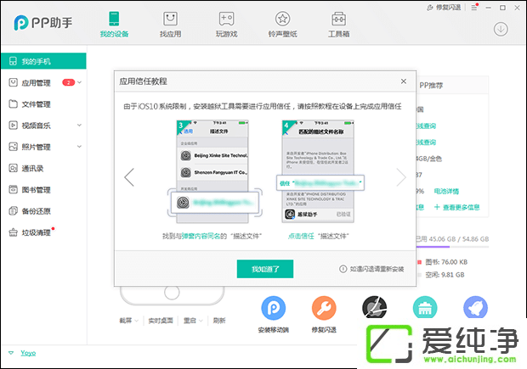Click the 安装移动端 icon
This screenshot has width=527, height=369.
coord(273,308)
